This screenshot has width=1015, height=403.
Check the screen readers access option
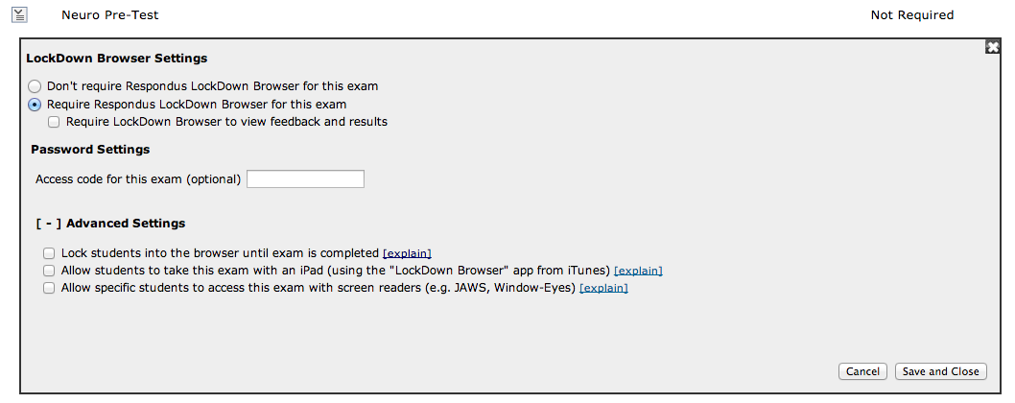point(49,288)
